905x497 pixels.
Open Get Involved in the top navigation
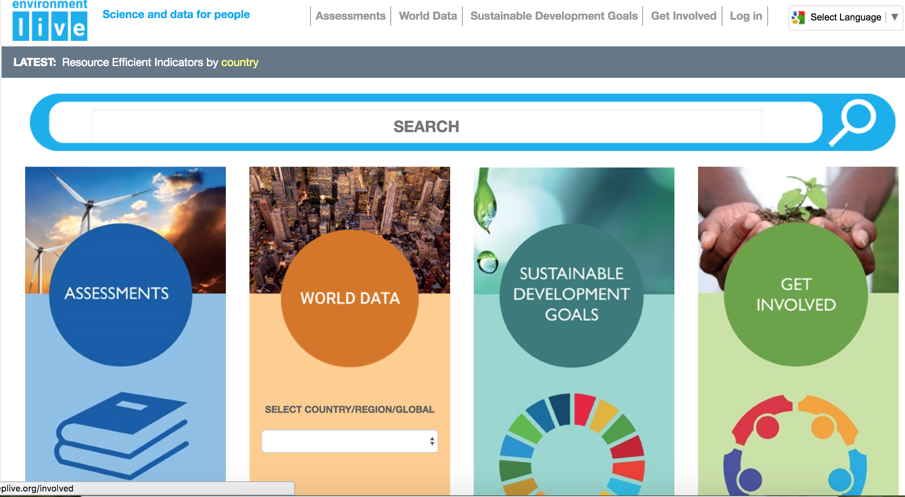(684, 16)
